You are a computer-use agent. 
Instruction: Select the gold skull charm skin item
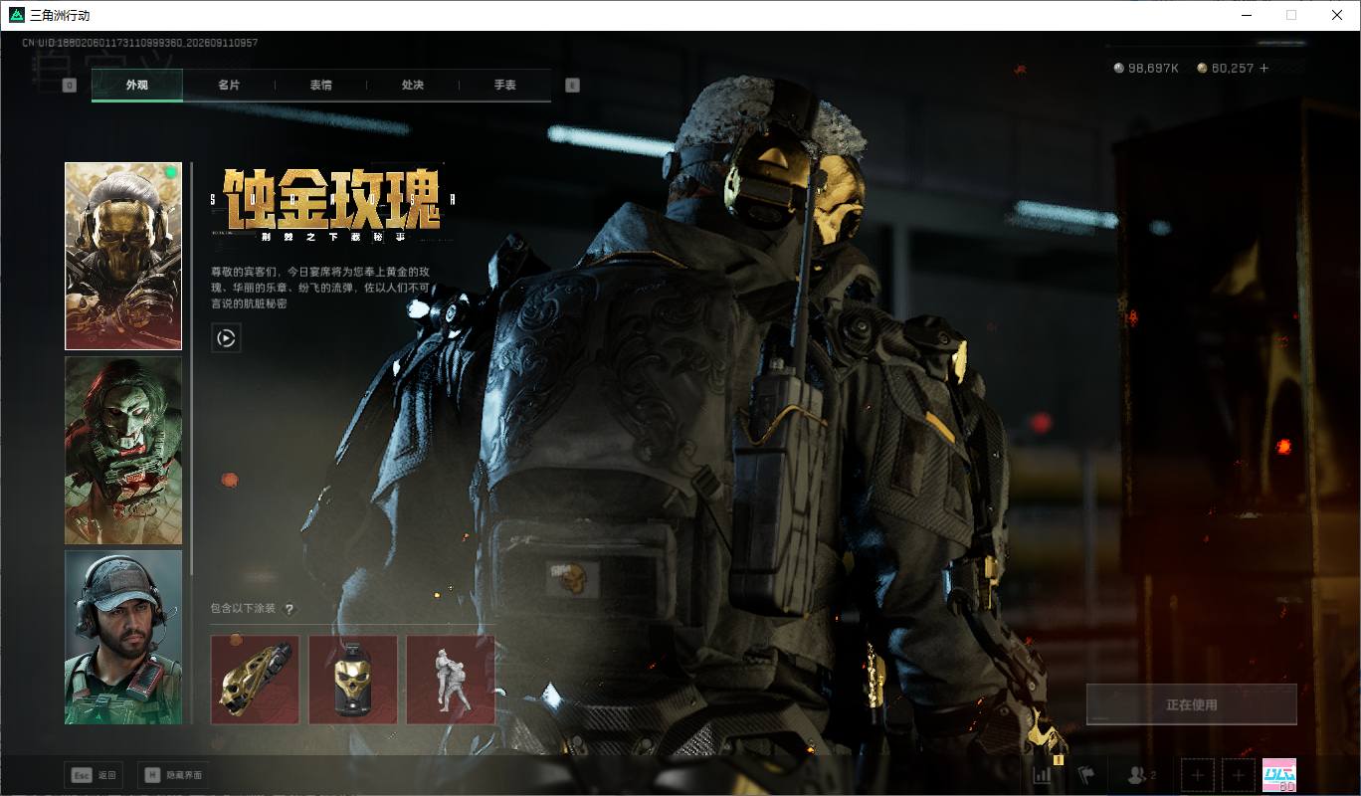tap(353, 681)
